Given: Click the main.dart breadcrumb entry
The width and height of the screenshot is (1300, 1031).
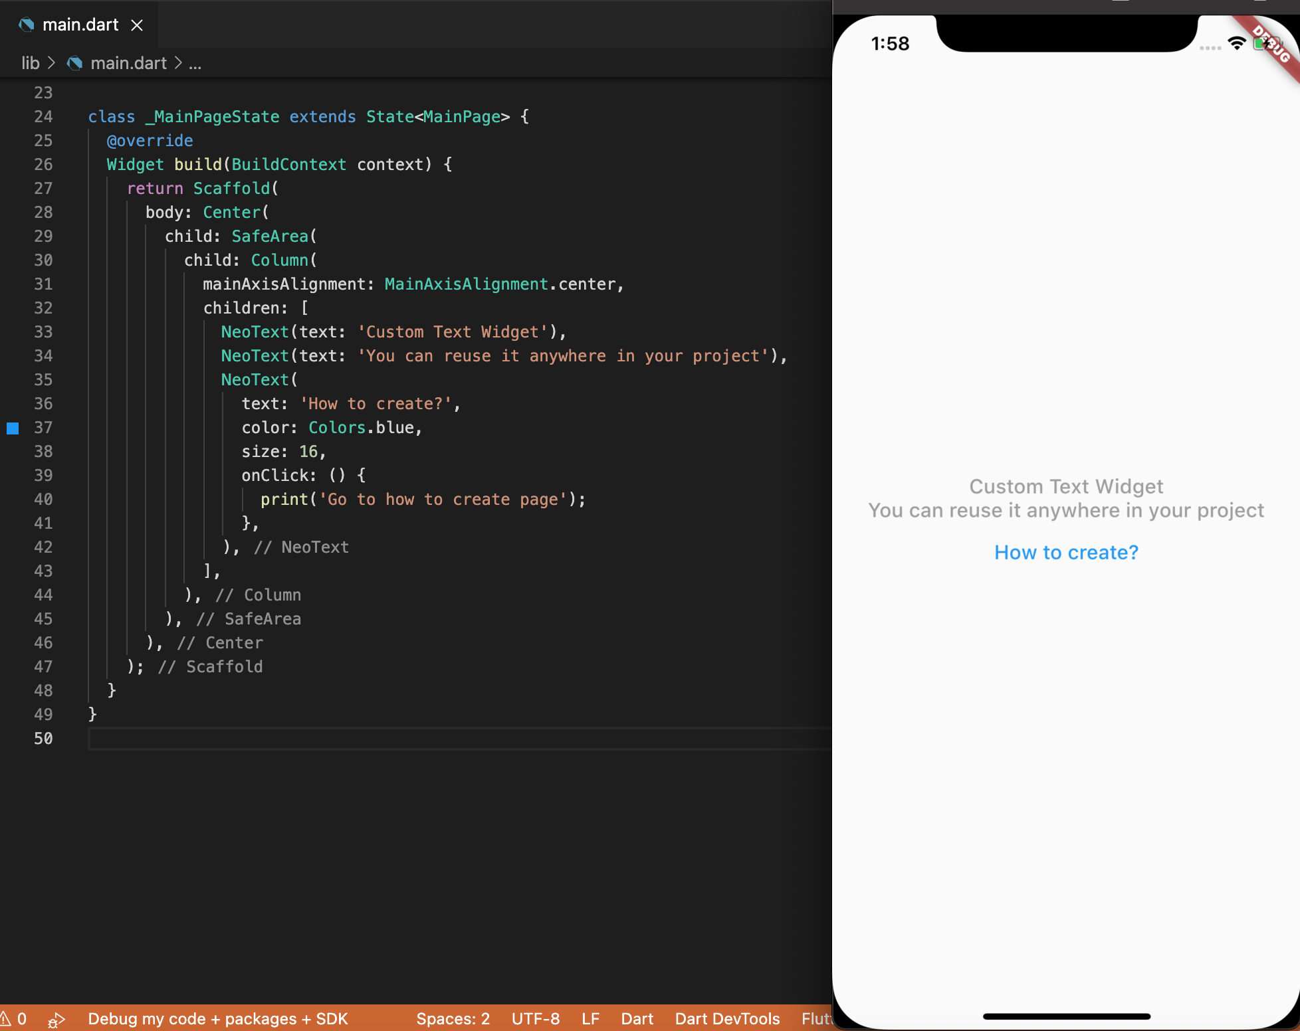Looking at the screenshot, I should 128,63.
